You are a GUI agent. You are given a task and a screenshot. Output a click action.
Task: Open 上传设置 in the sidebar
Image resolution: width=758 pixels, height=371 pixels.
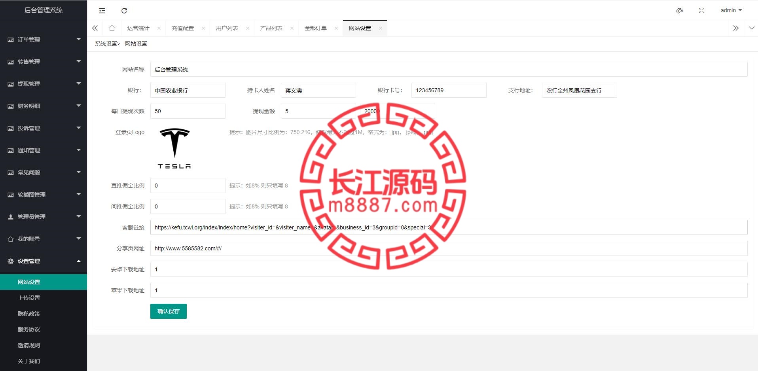(44, 298)
